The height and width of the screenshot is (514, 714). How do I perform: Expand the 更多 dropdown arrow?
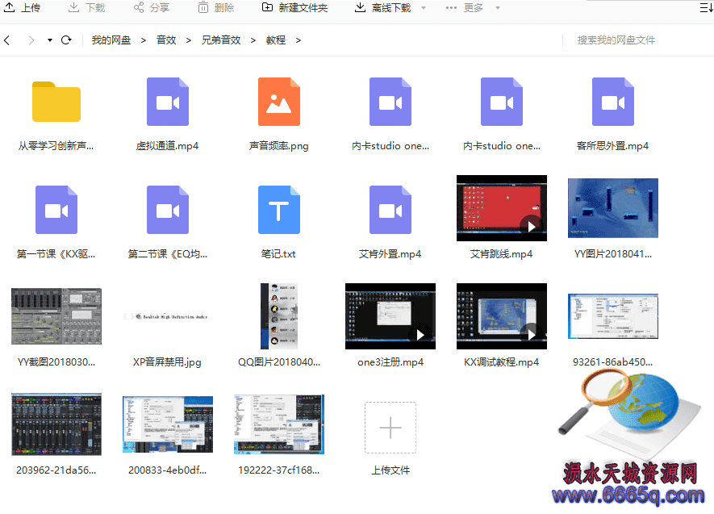tap(498, 8)
